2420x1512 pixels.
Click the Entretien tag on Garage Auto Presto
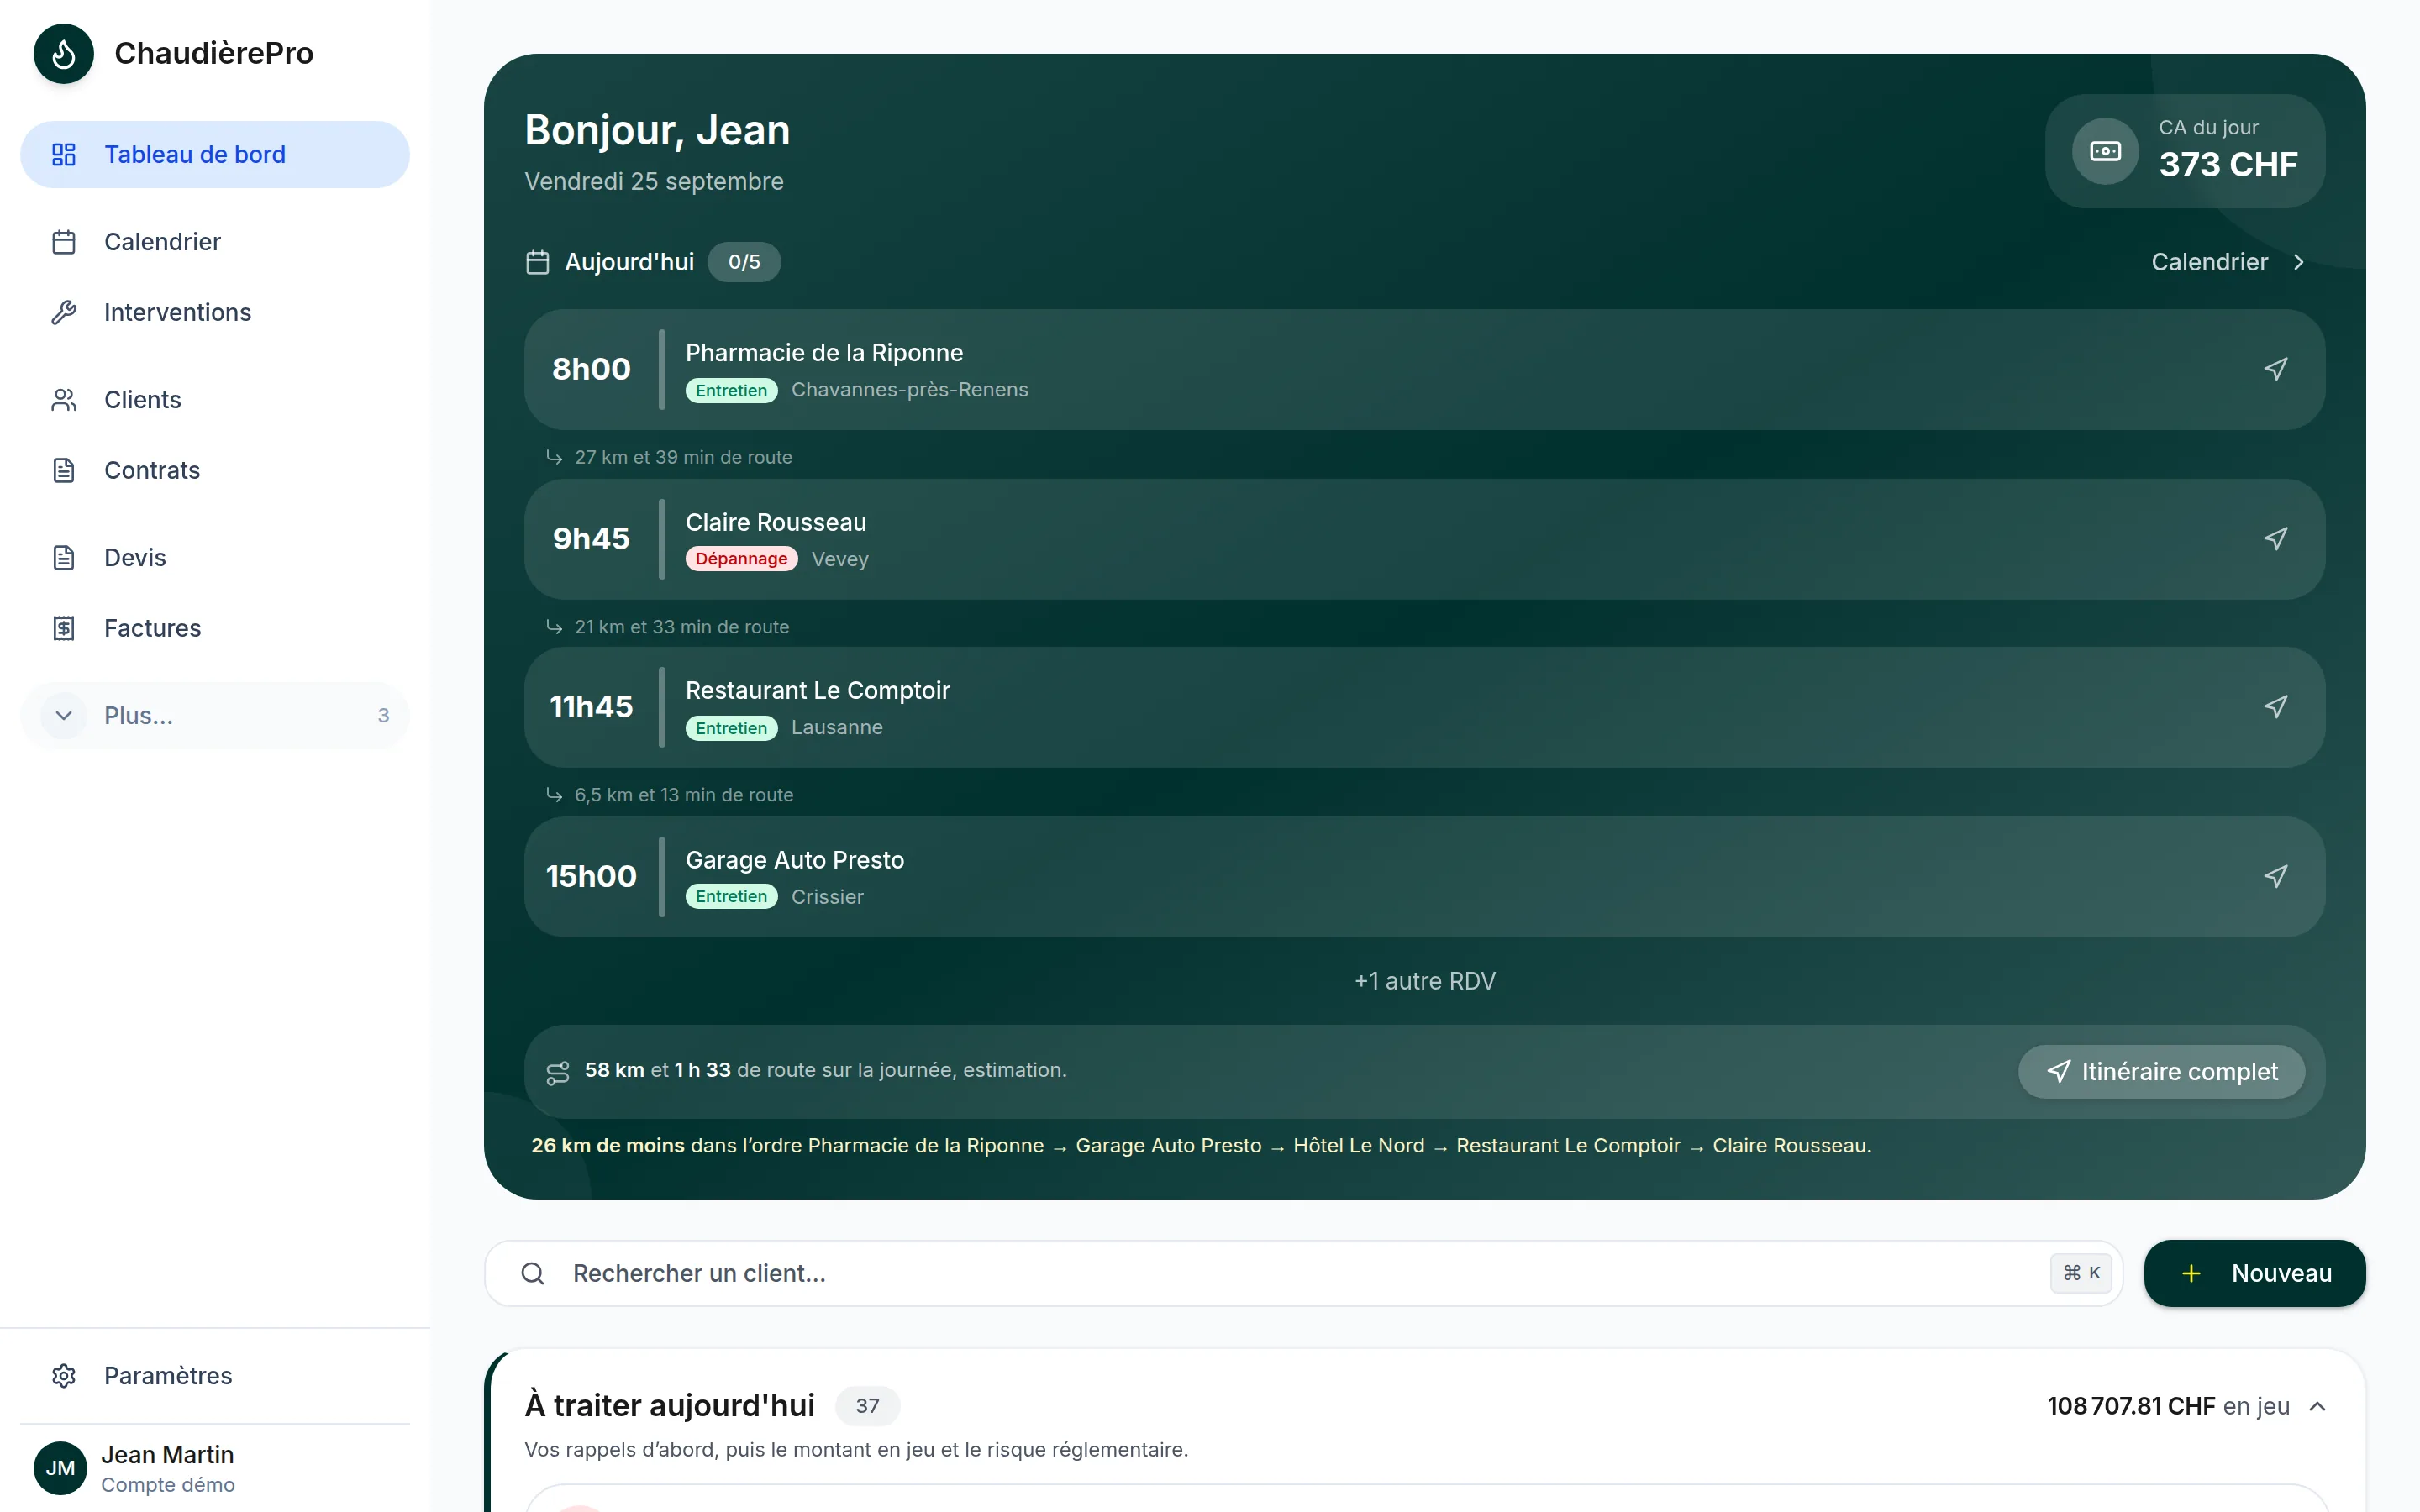coord(731,897)
